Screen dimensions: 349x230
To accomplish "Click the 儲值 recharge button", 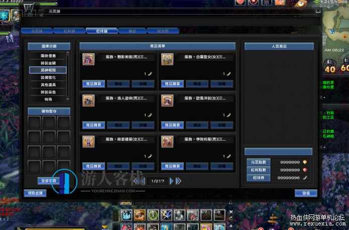I will (x=305, y=193).
